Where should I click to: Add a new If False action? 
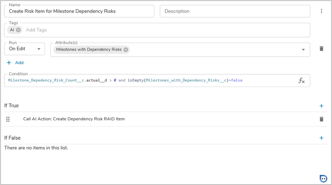pyautogui.click(x=321, y=138)
